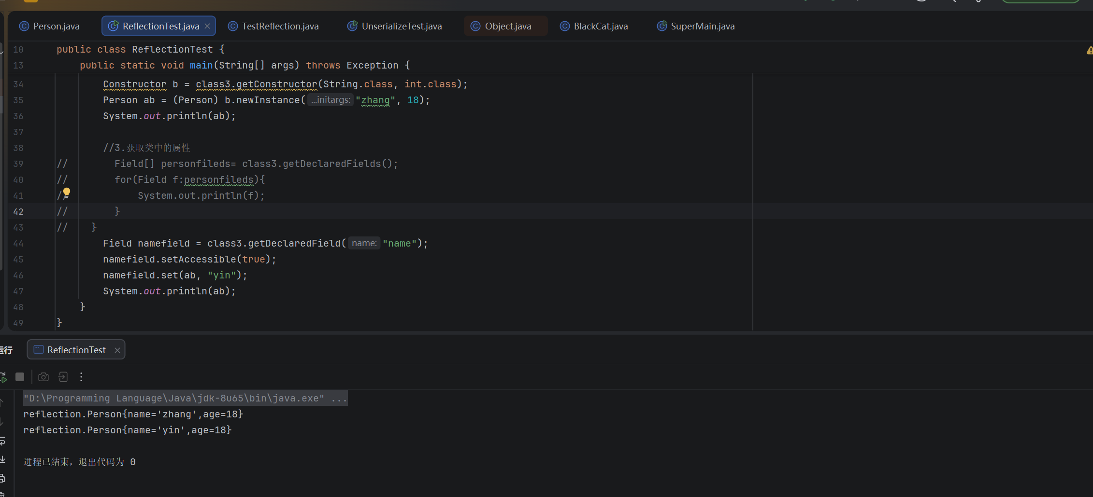The height and width of the screenshot is (497, 1093).
Task: Open the TestReflection.java tab
Action: (x=273, y=26)
